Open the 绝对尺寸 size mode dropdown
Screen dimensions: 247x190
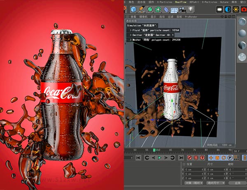pyautogui.click(x=216, y=183)
